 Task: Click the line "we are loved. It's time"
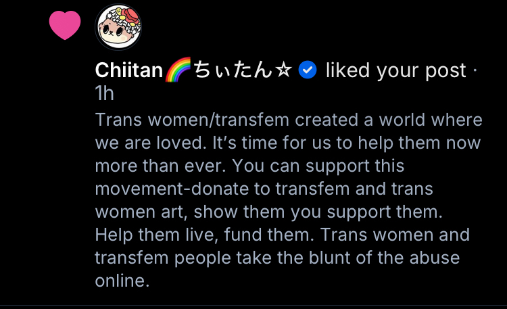point(287,143)
